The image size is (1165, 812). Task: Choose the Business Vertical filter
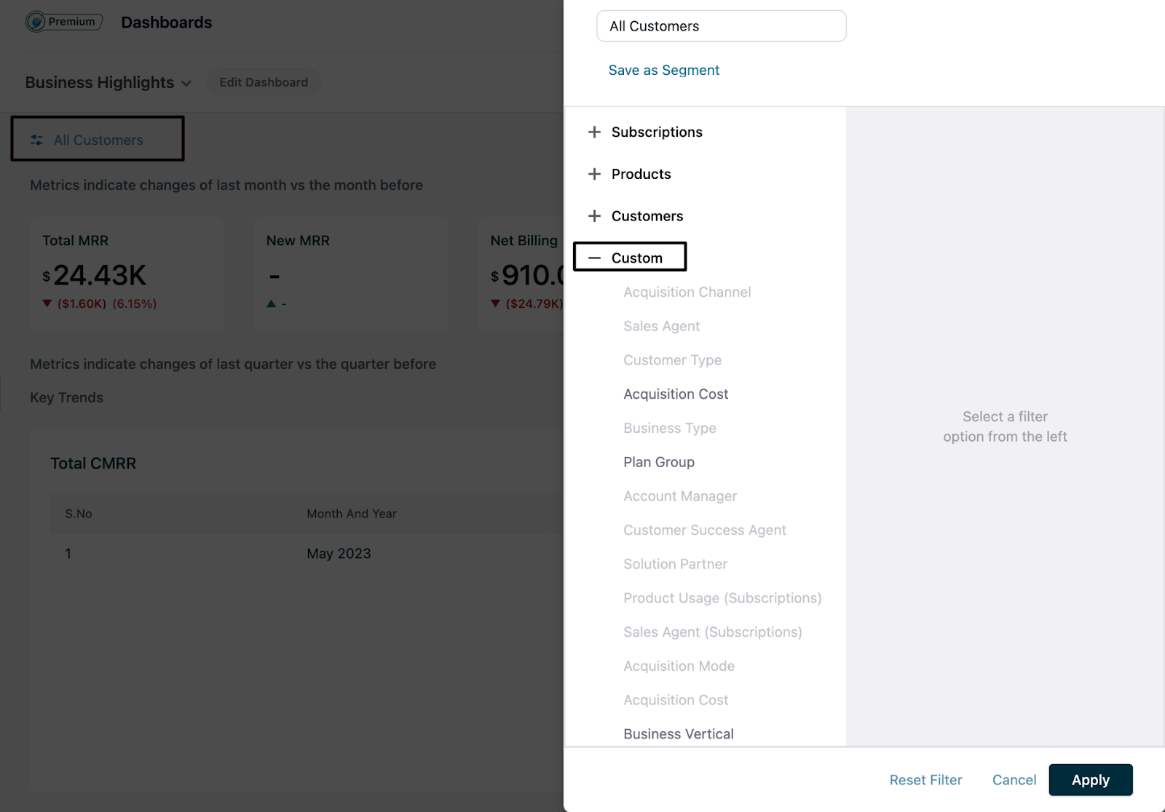[678, 733]
